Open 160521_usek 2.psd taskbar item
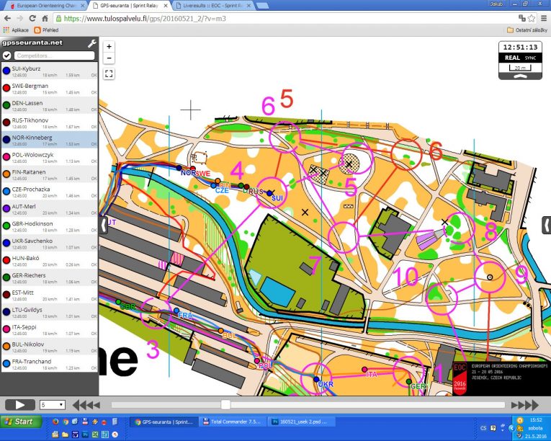Screen dimensions: 551x441 tap(302, 422)
